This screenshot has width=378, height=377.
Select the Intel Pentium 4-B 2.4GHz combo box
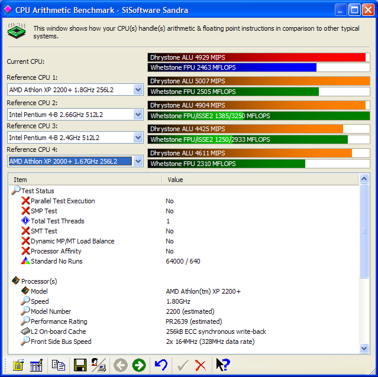(75, 138)
